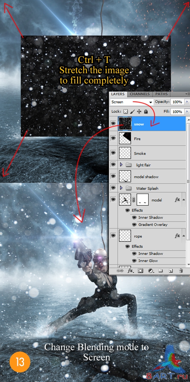Screen dimensions: 190x382
Task: Switch to the Channels tab
Action: tap(140, 94)
